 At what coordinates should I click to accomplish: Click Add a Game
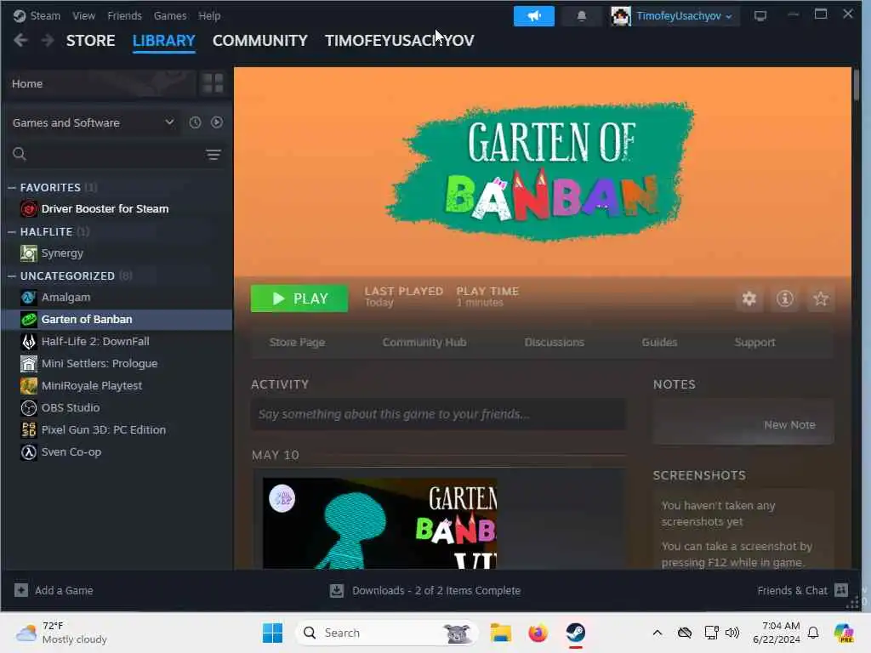54,591
